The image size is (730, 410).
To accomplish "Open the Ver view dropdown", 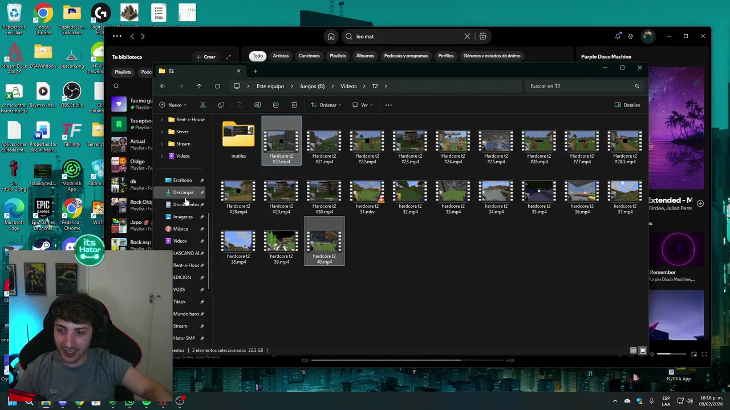I will pos(362,105).
